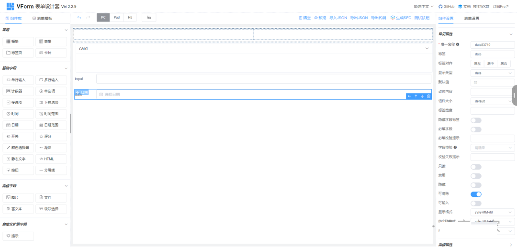Pick the 计数器 number counter field
Screen dimensions: 517x247
tap(18, 91)
